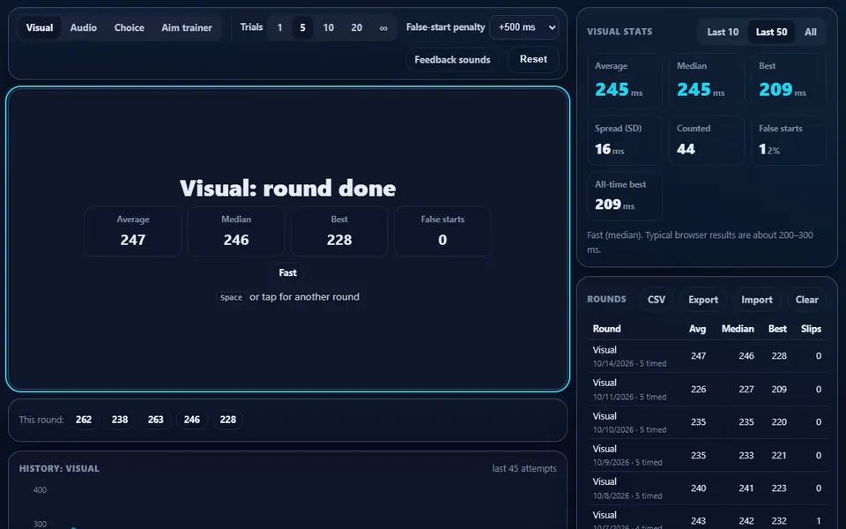
Task: Click the 'last 45 attempts' label
Action: 523,468
